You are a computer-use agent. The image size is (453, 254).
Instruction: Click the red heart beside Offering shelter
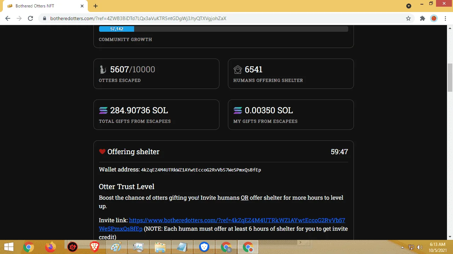pos(102,152)
